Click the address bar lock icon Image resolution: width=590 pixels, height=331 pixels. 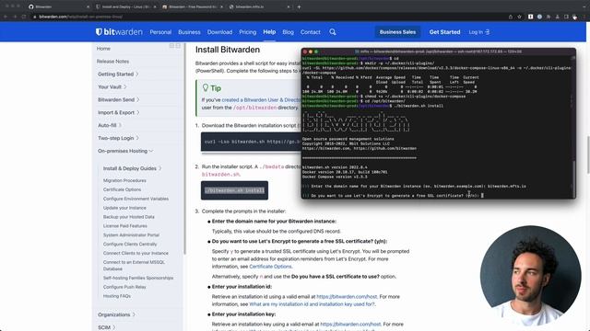pyautogui.click(x=35, y=17)
